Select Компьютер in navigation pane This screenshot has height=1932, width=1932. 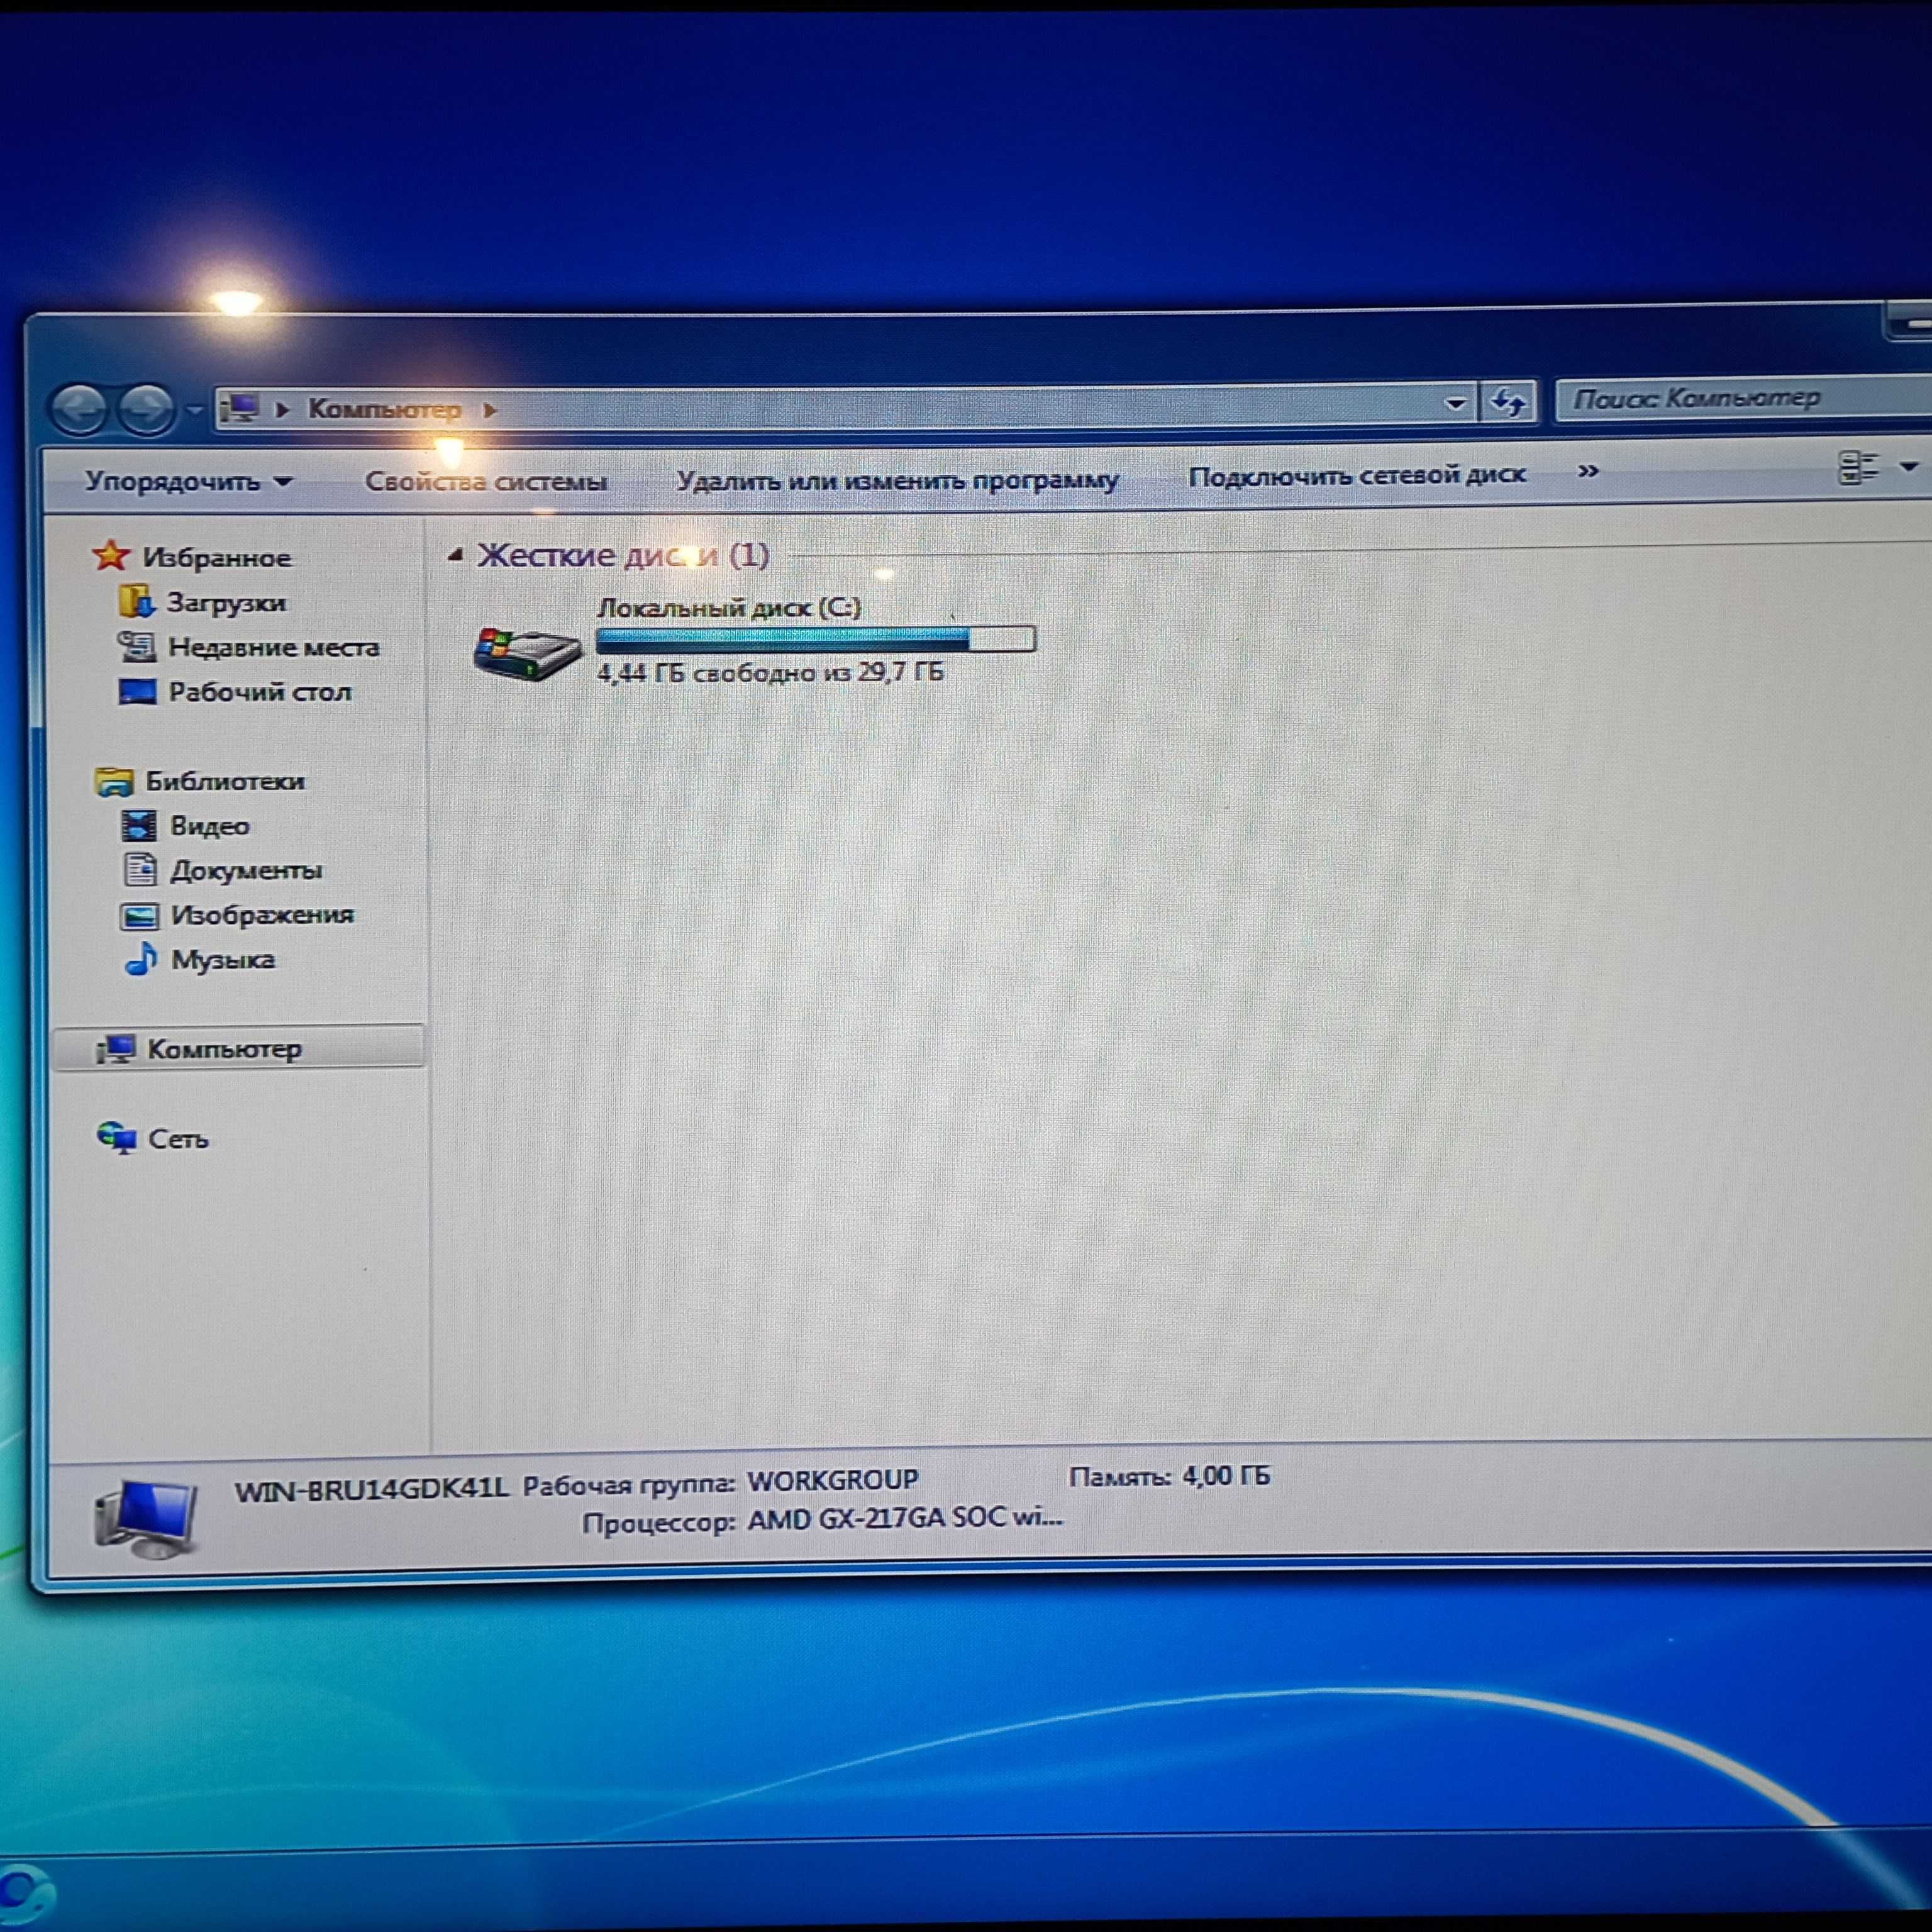pyautogui.click(x=224, y=1049)
